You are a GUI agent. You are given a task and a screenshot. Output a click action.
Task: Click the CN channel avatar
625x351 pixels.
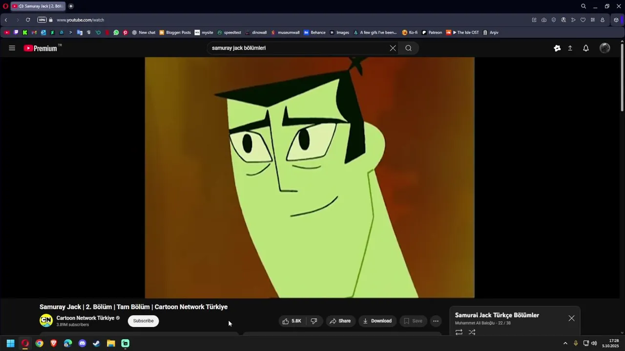coord(46,320)
